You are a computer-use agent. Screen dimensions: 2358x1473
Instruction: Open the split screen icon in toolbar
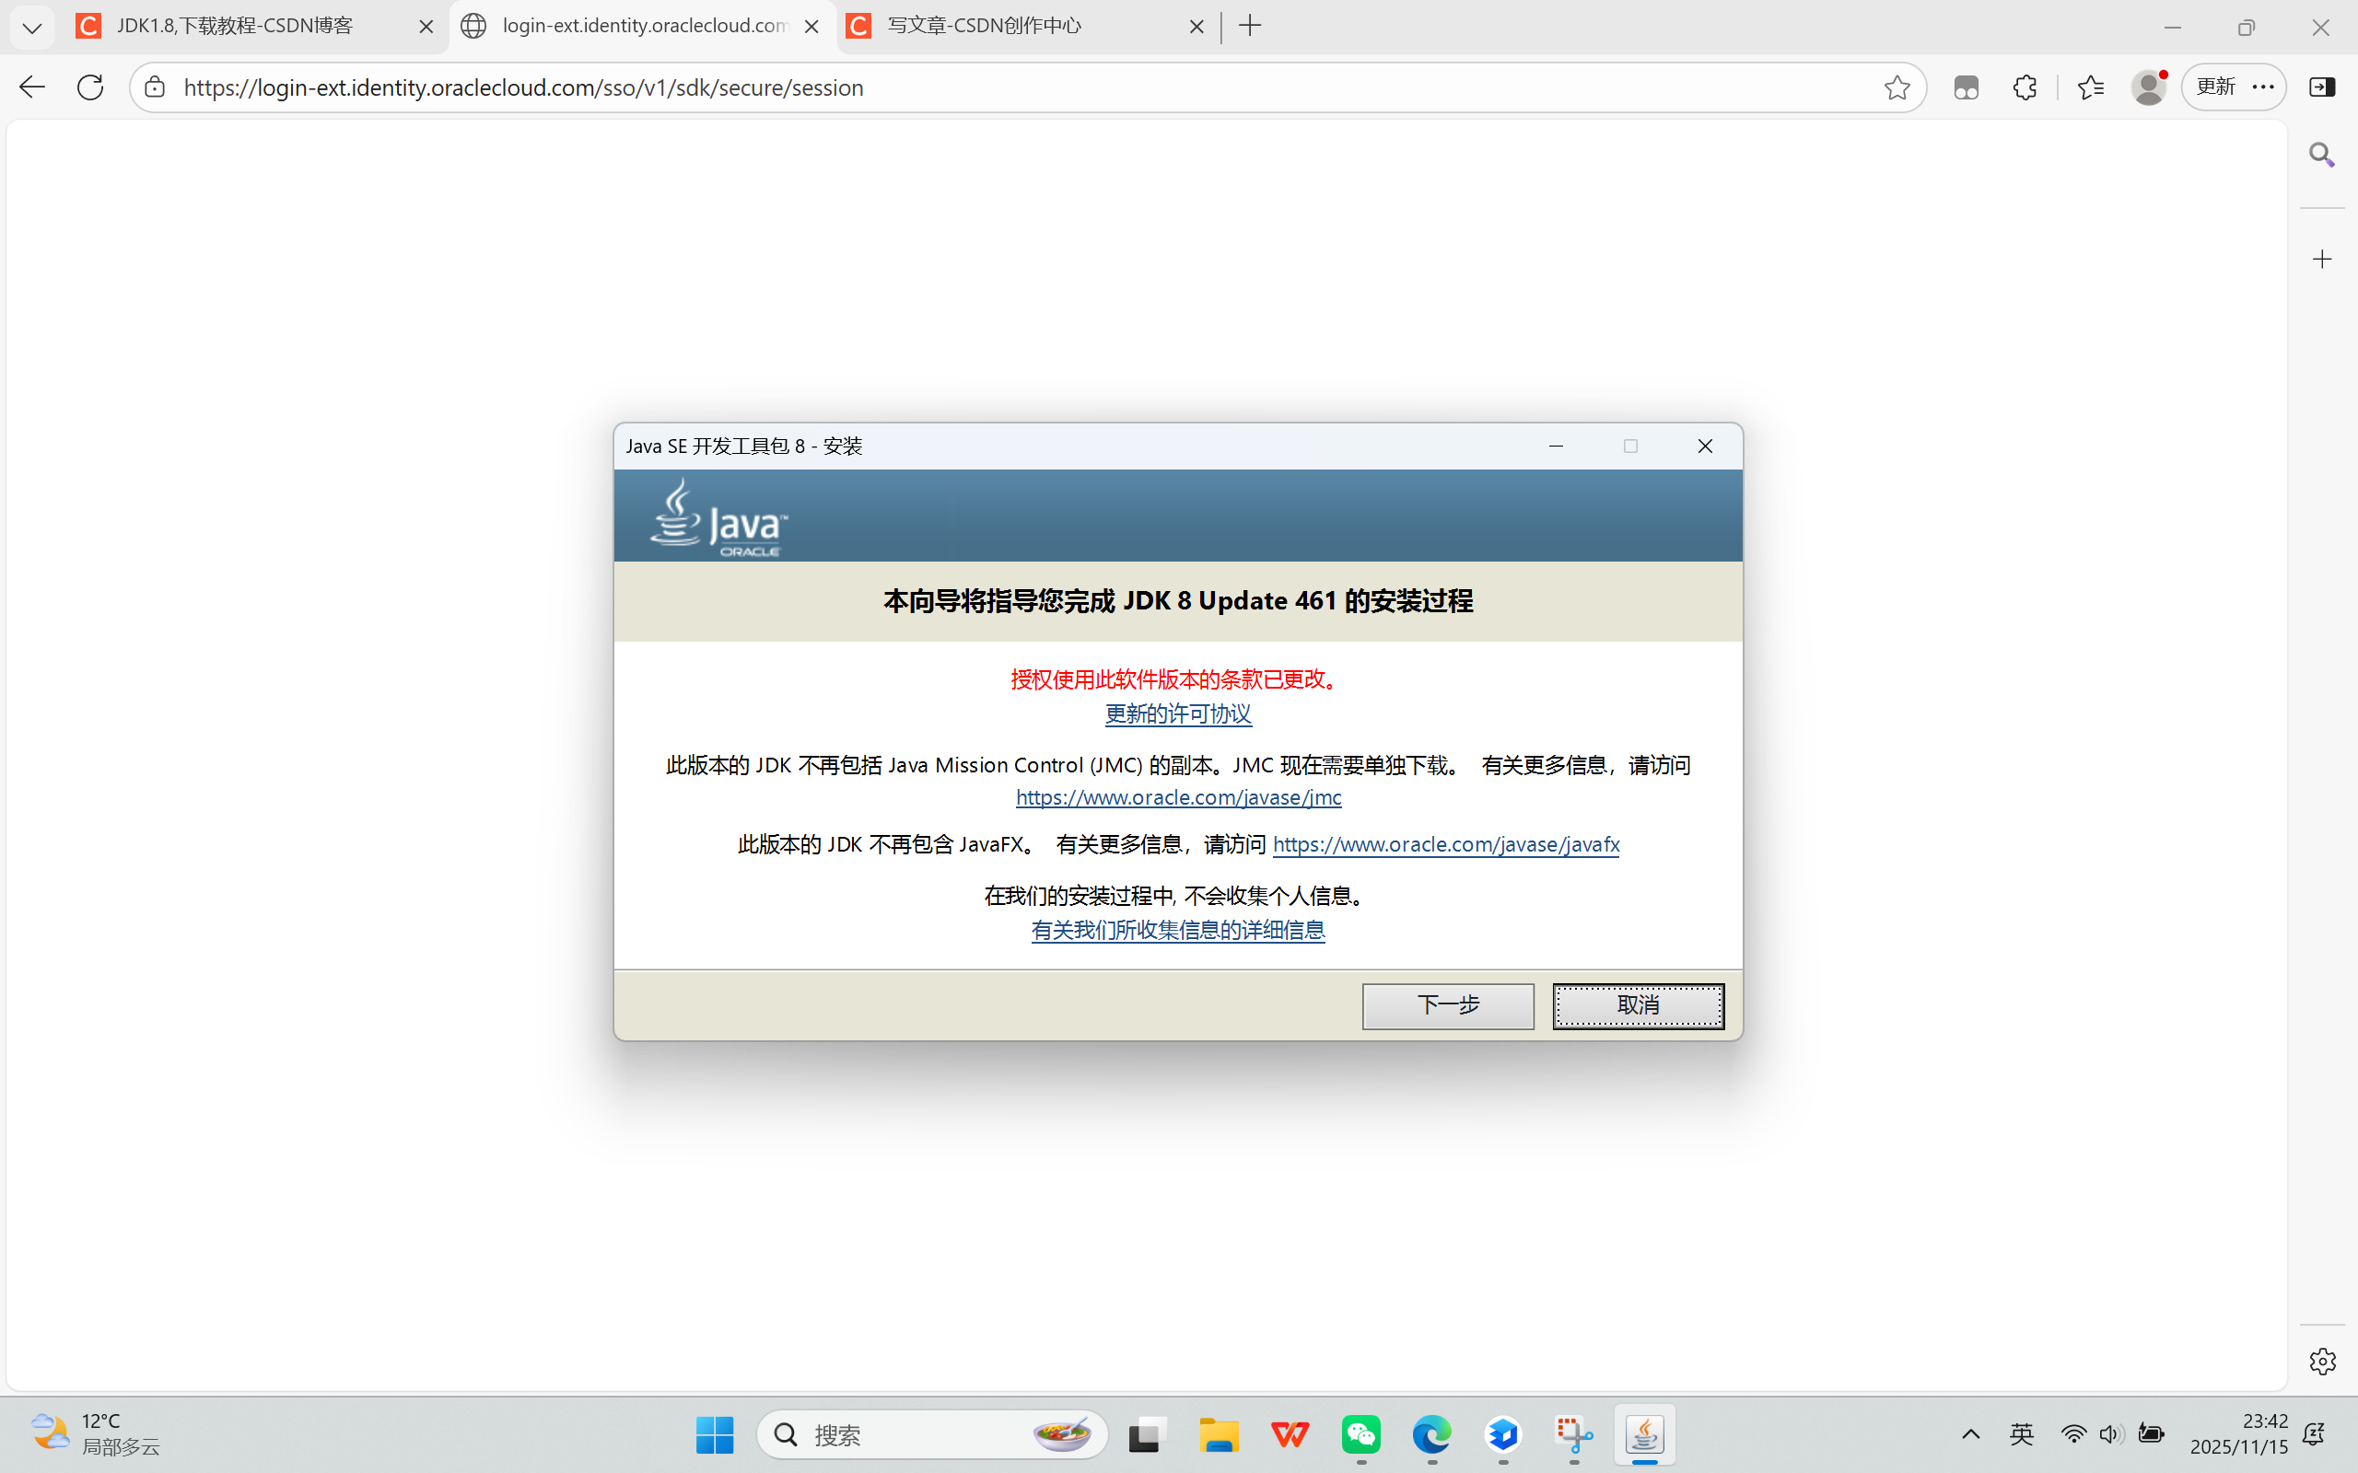point(2323,87)
